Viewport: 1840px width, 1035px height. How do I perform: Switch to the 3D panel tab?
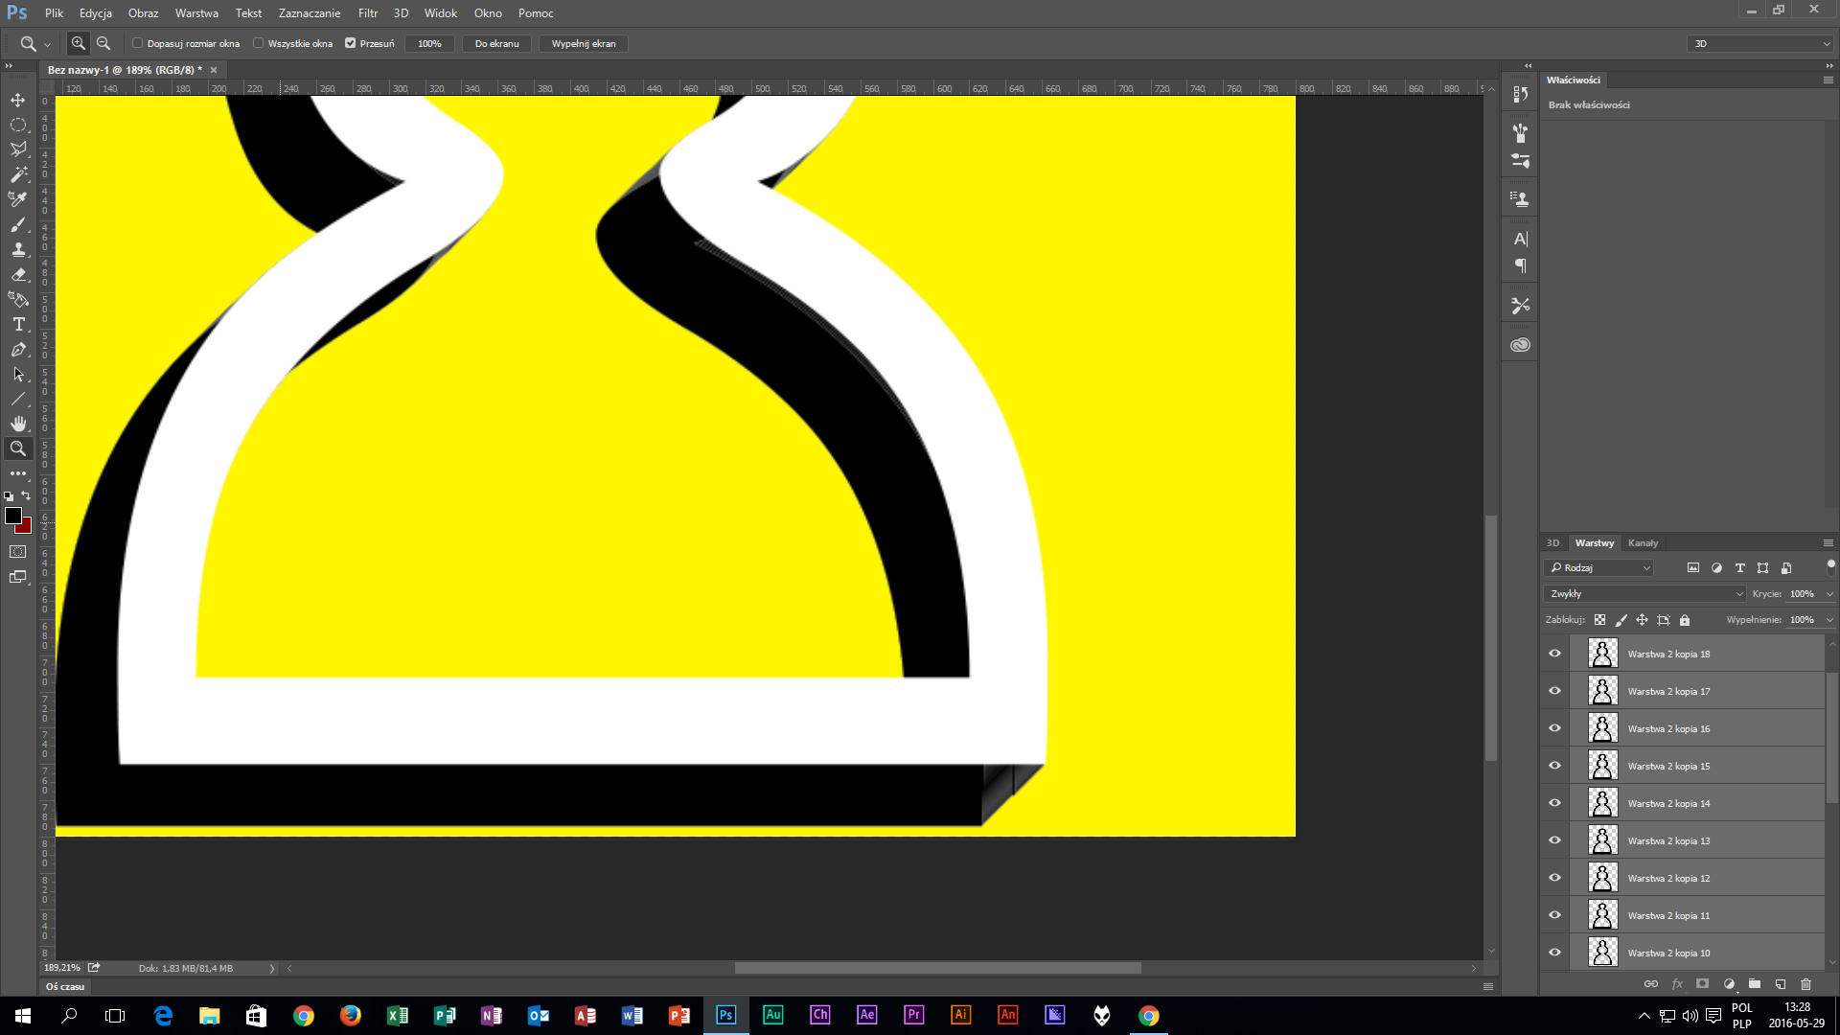tap(1553, 543)
